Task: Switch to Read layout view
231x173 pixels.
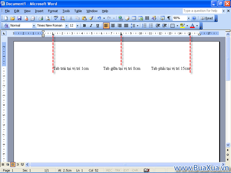Action: click(x=207, y=18)
